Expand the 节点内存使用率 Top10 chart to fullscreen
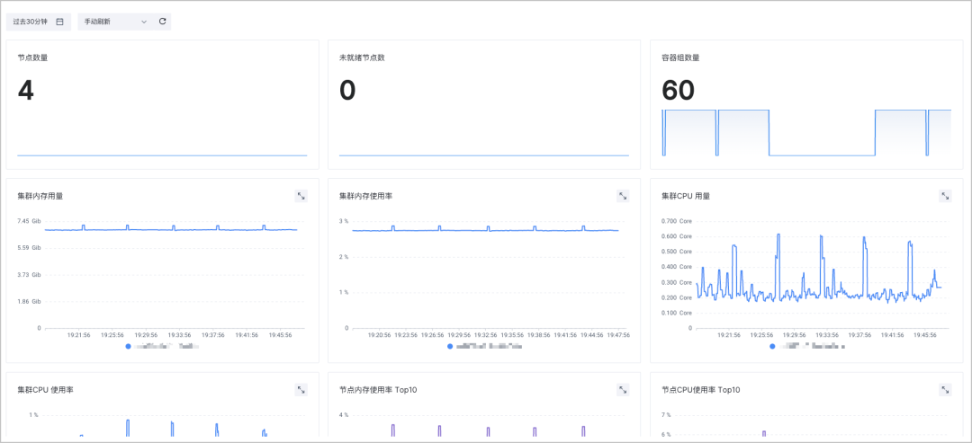The image size is (972, 443). pos(623,390)
